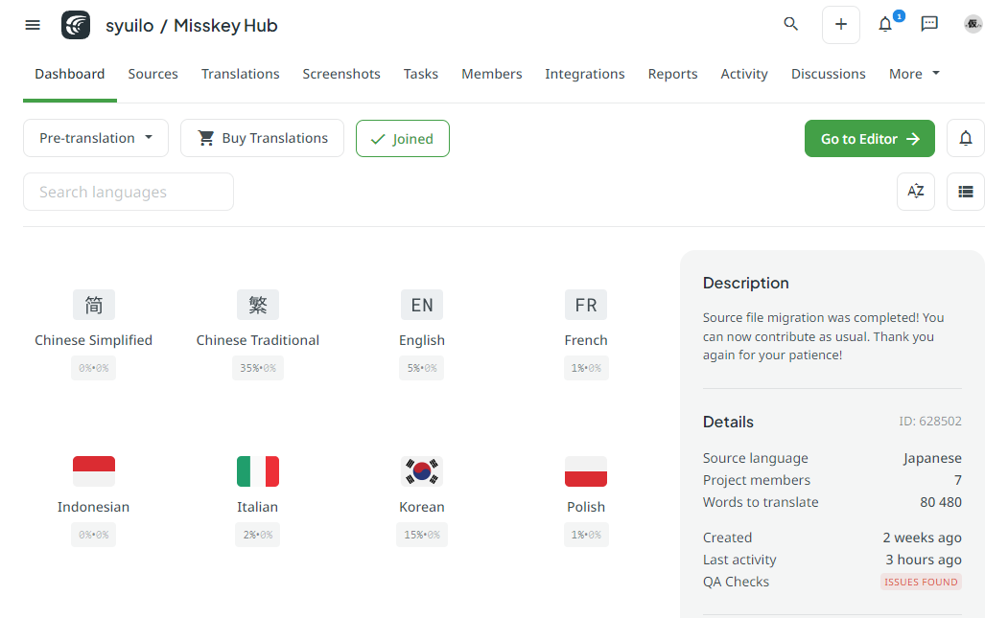Switch to the Reports tab
The width and height of the screenshot is (1008, 618).
(672, 74)
